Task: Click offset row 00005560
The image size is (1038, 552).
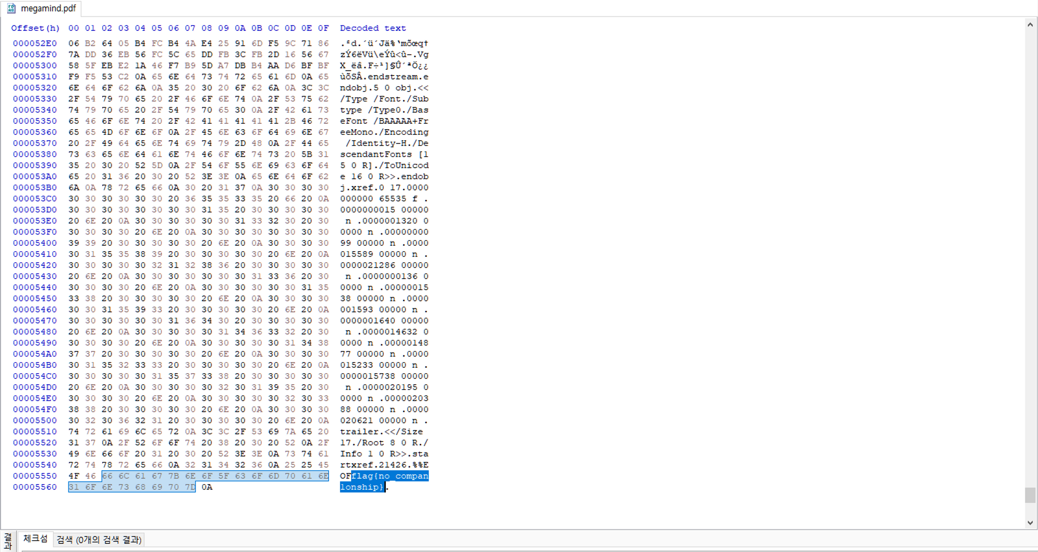Action: [x=35, y=487]
